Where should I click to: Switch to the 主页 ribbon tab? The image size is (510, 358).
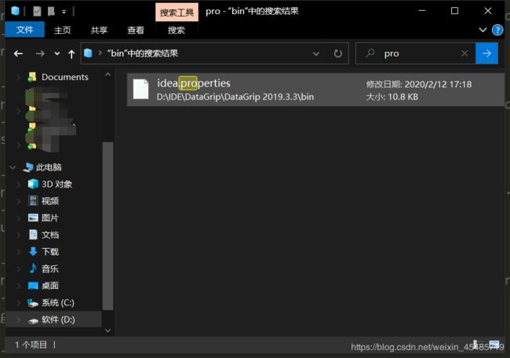point(62,30)
